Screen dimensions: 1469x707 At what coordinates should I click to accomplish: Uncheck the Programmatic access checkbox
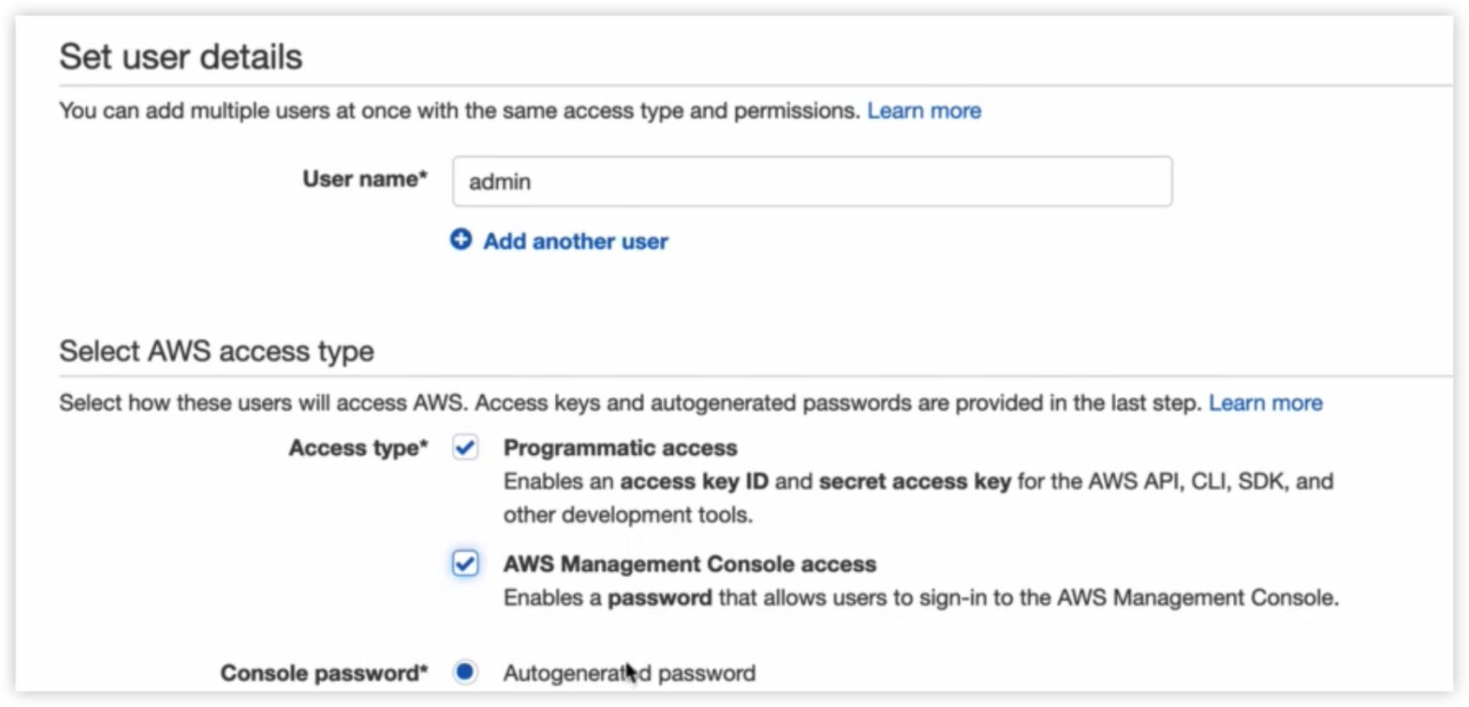466,448
